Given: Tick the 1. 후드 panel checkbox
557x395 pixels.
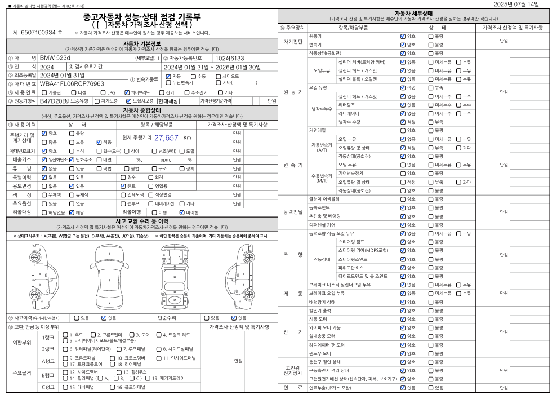Looking at the screenshot, I should (x=65, y=335).
